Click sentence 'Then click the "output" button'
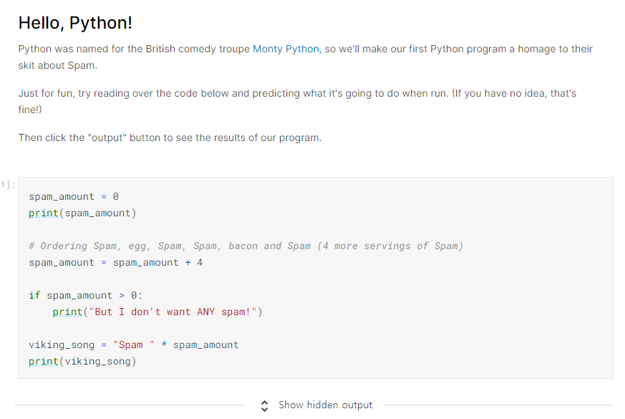Image resolution: width=625 pixels, height=419 pixels. click(170, 138)
